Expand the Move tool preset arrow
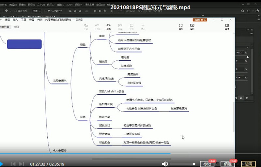The width and height of the screenshot is (261, 167). pyautogui.click(x=11, y=11)
